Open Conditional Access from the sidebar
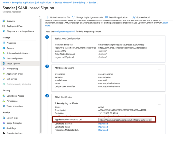Viewport: 179px width, 148px height. (x=15, y=96)
